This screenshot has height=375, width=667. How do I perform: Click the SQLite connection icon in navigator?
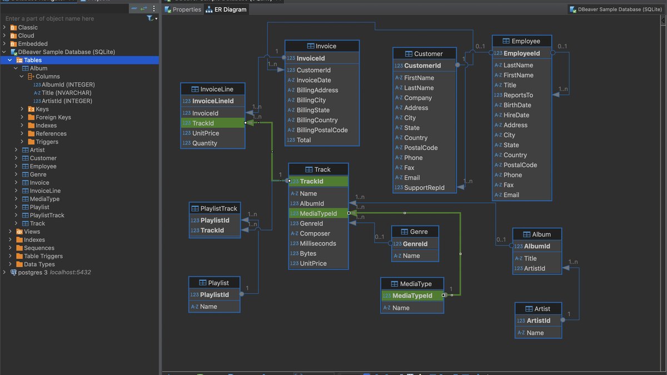pyautogui.click(x=13, y=52)
